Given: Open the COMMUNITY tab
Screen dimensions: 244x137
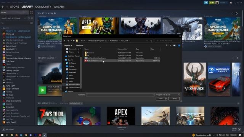Looking at the screenshot, I should point(43,7).
